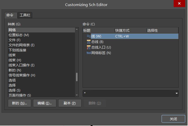This screenshot has height=126, width=188.
Task: Click the Wire (线) command icon
Action: click(89, 36)
